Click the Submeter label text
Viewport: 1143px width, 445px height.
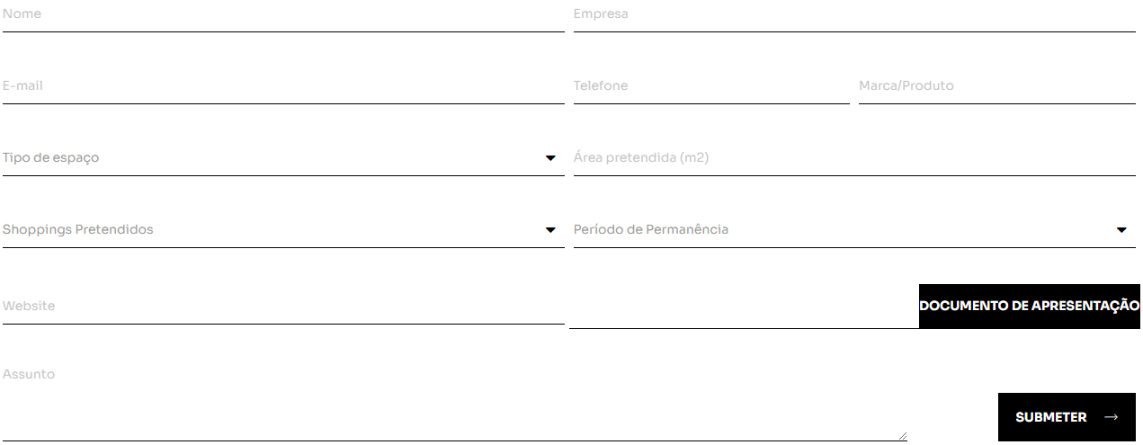tap(1050, 417)
